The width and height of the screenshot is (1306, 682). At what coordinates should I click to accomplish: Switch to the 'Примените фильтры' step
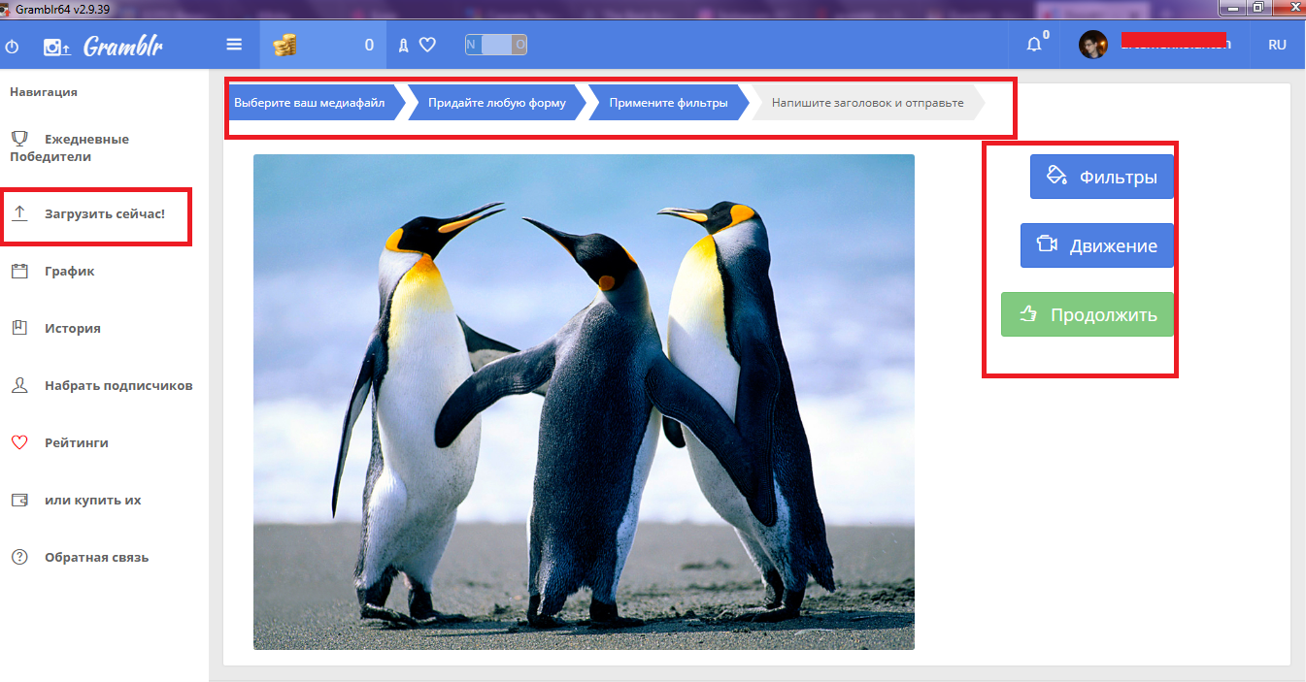668,103
